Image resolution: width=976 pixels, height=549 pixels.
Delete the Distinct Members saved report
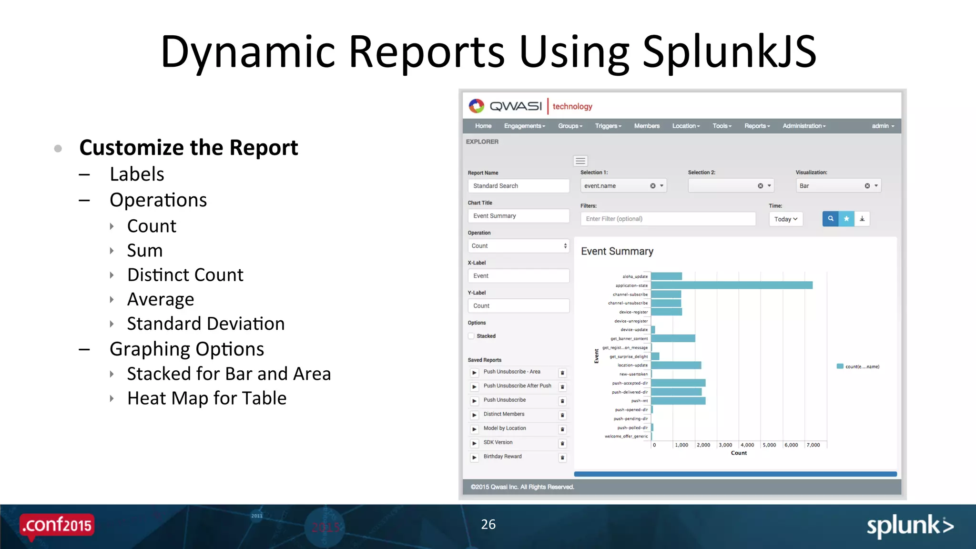tap(562, 415)
